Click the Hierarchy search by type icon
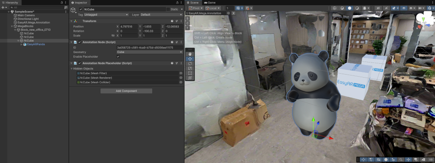435x163 pixels. coord(66,7)
